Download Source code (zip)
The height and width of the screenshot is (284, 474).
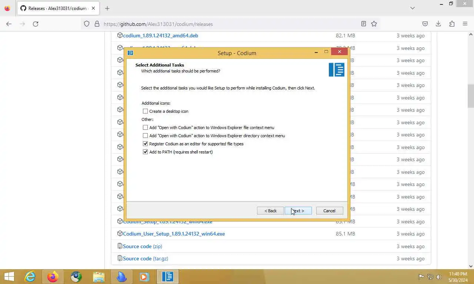(x=142, y=246)
